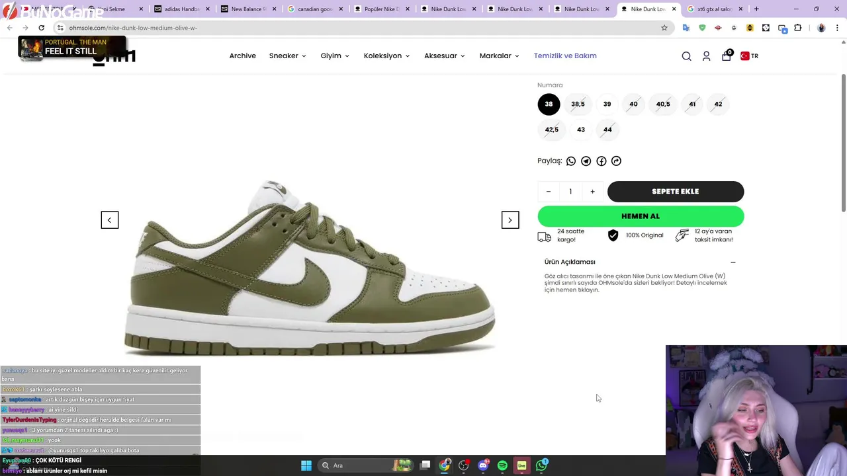The image size is (847, 476).
Task: Expand the Markalar menu dropdown
Action: coord(499,56)
